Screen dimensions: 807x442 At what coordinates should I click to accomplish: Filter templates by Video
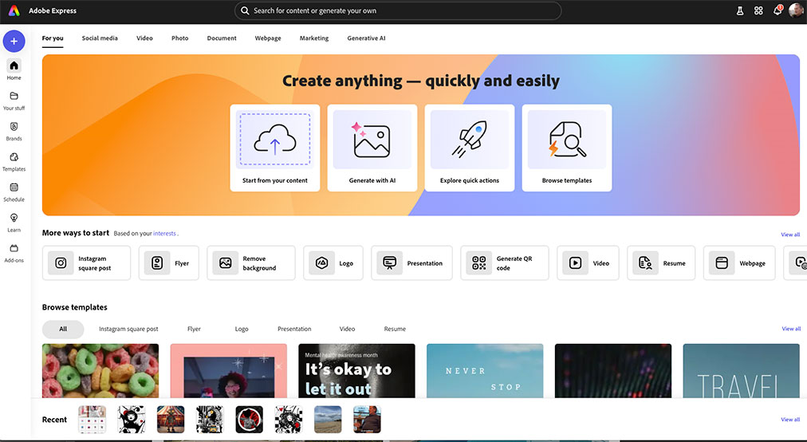click(x=347, y=329)
